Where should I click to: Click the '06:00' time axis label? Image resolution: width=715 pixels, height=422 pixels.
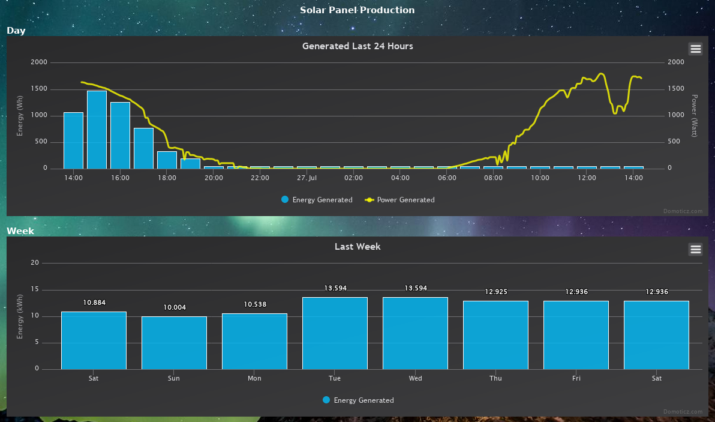pyautogui.click(x=447, y=178)
